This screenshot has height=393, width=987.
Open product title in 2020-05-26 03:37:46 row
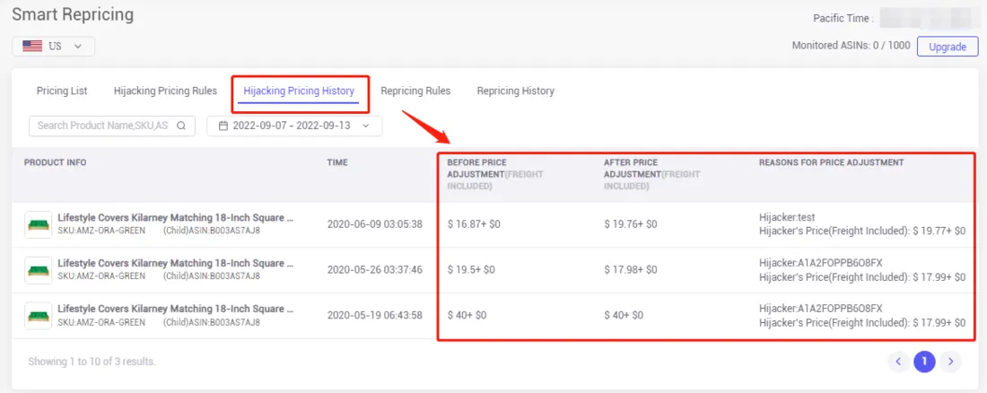tap(176, 263)
